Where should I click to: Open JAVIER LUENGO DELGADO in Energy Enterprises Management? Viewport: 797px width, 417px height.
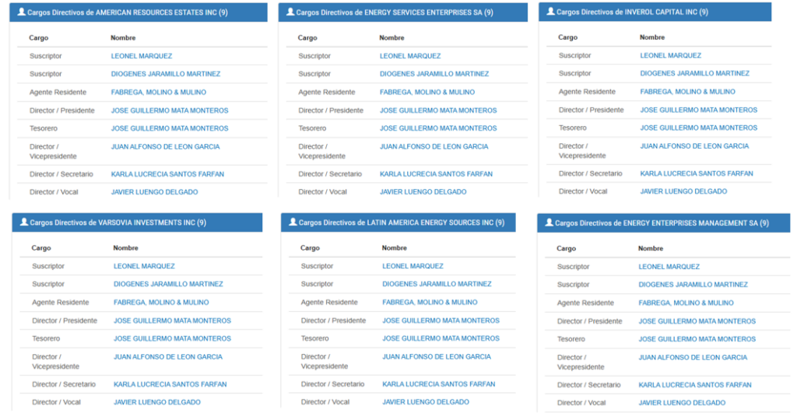(x=682, y=402)
